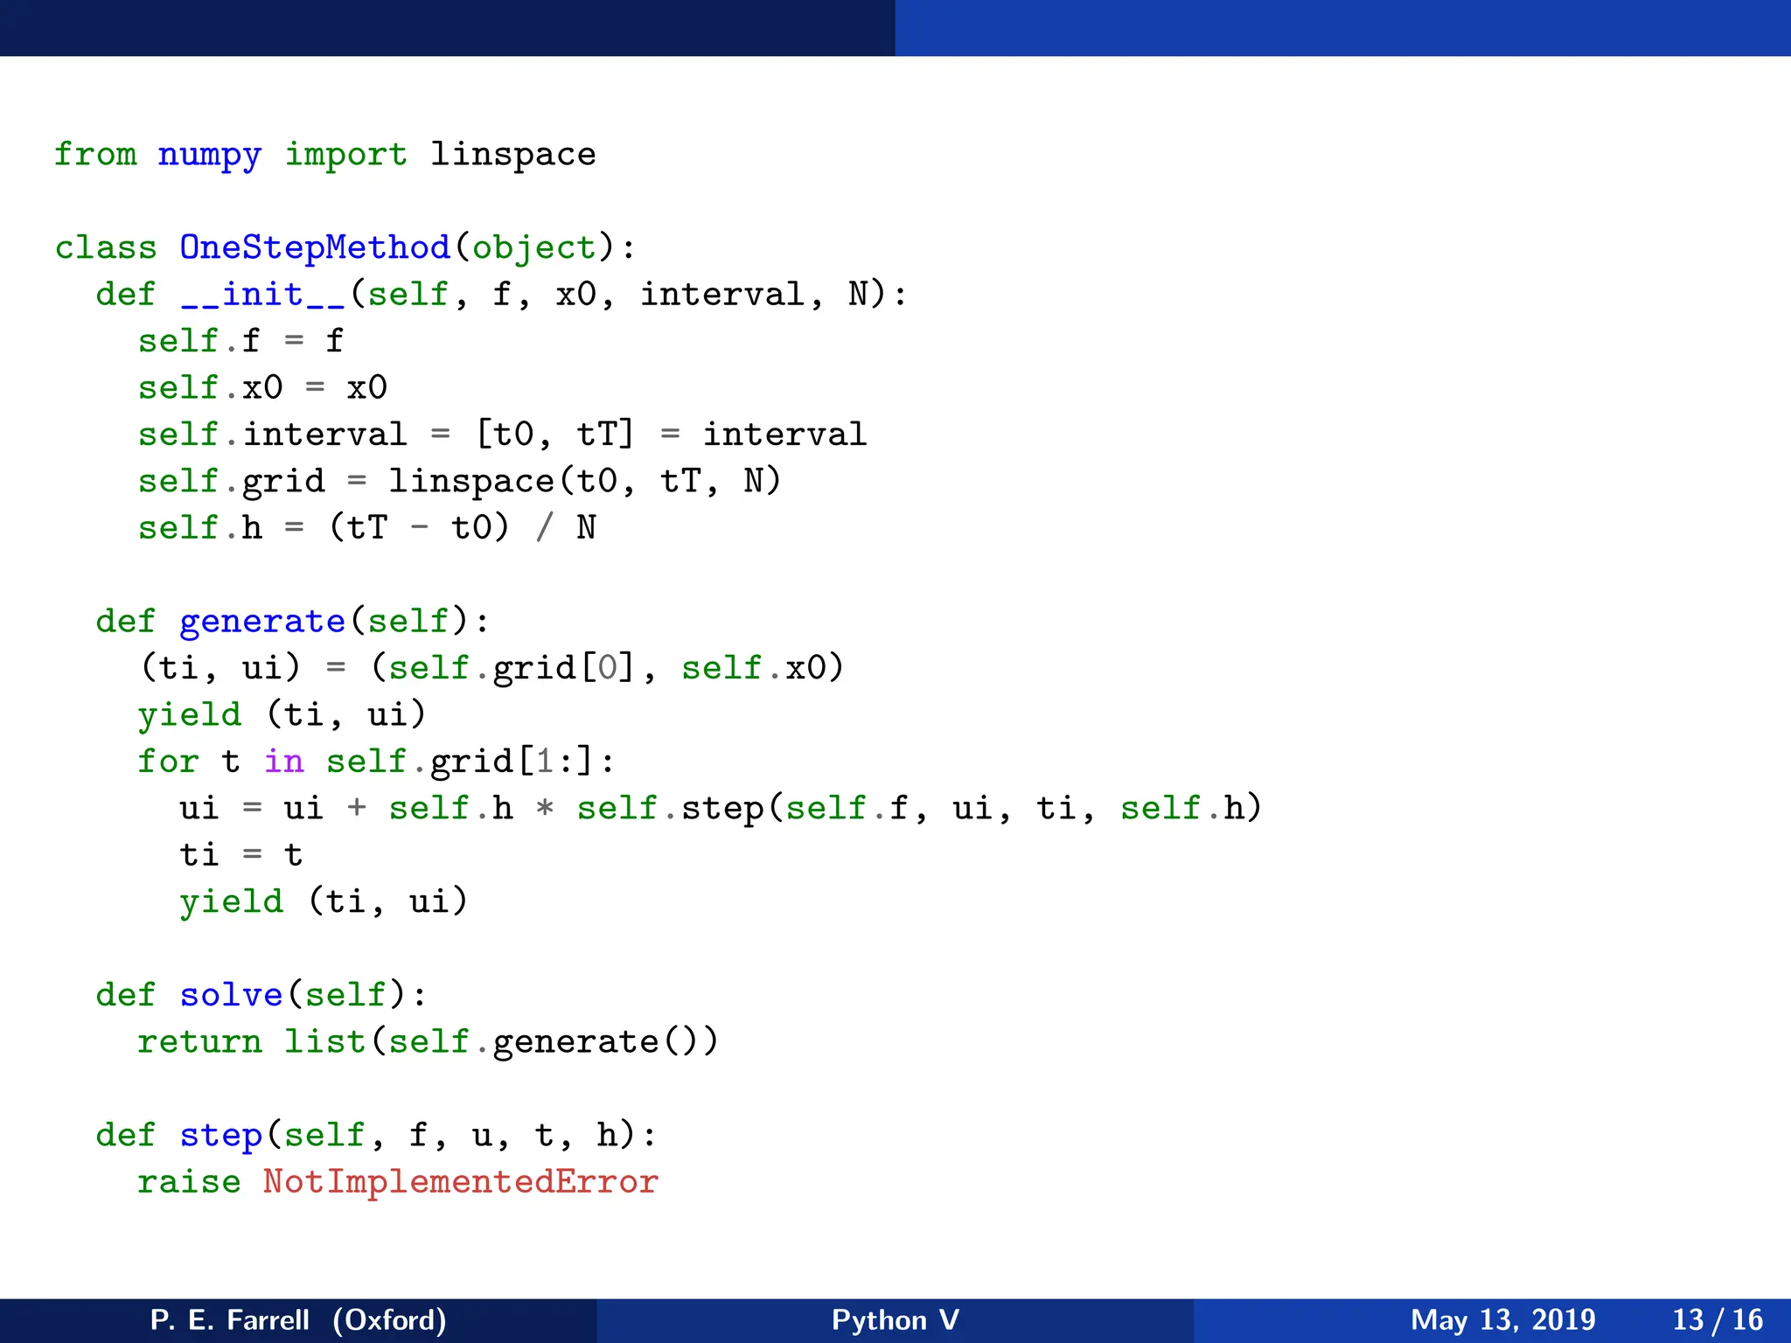
Task: Click the 'self.x0 = x0' line
Action: (x=262, y=387)
